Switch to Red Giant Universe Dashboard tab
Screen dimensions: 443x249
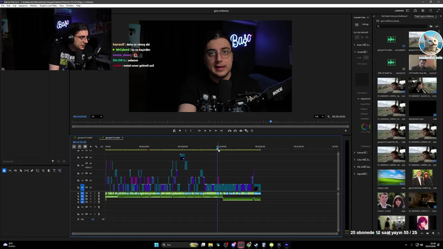click(x=394, y=16)
